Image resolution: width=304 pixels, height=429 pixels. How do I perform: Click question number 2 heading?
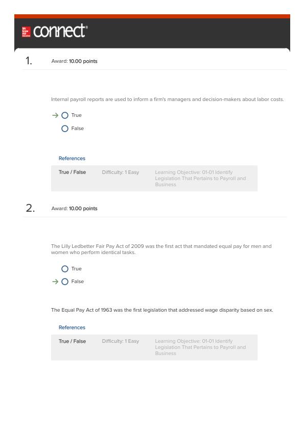pyautogui.click(x=30, y=208)
